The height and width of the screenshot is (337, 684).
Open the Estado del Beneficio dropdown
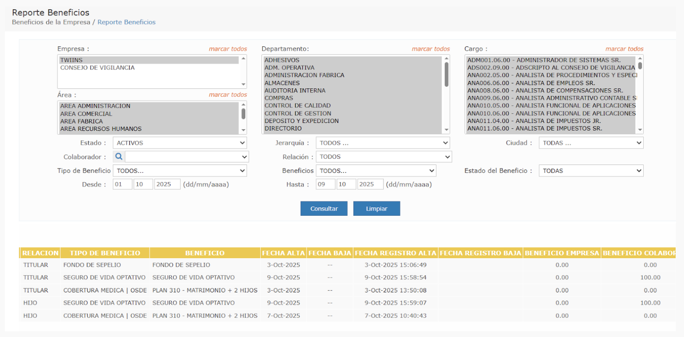591,171
